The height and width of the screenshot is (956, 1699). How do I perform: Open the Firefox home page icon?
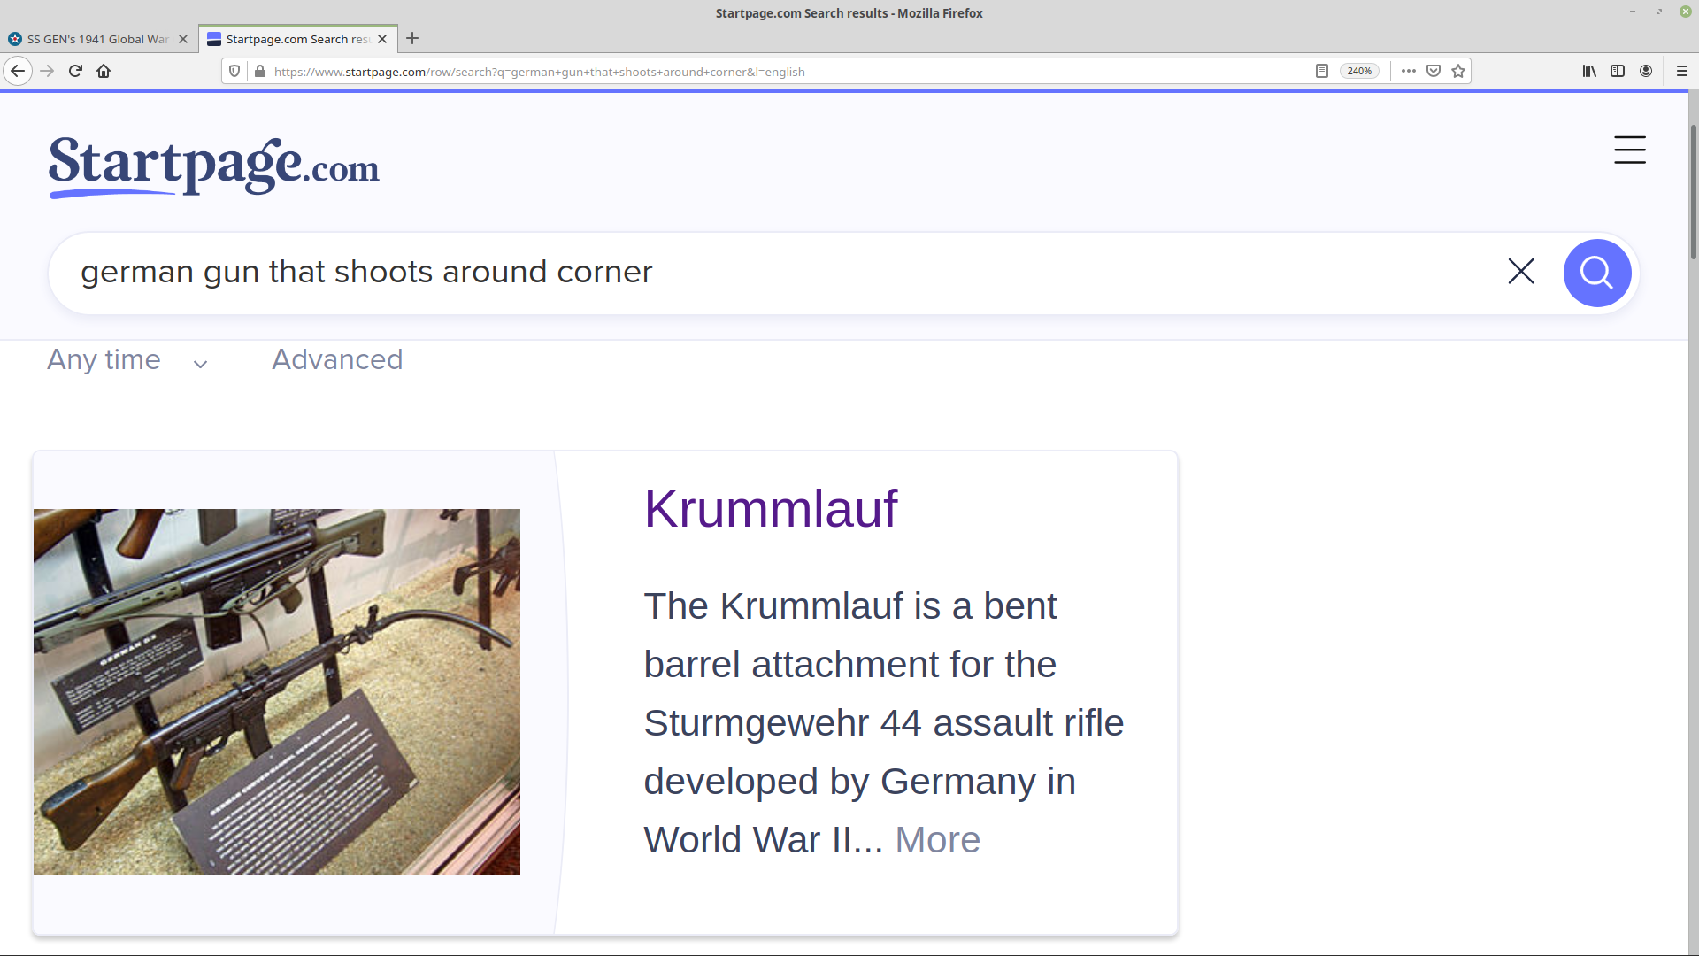tap(104, 71)
